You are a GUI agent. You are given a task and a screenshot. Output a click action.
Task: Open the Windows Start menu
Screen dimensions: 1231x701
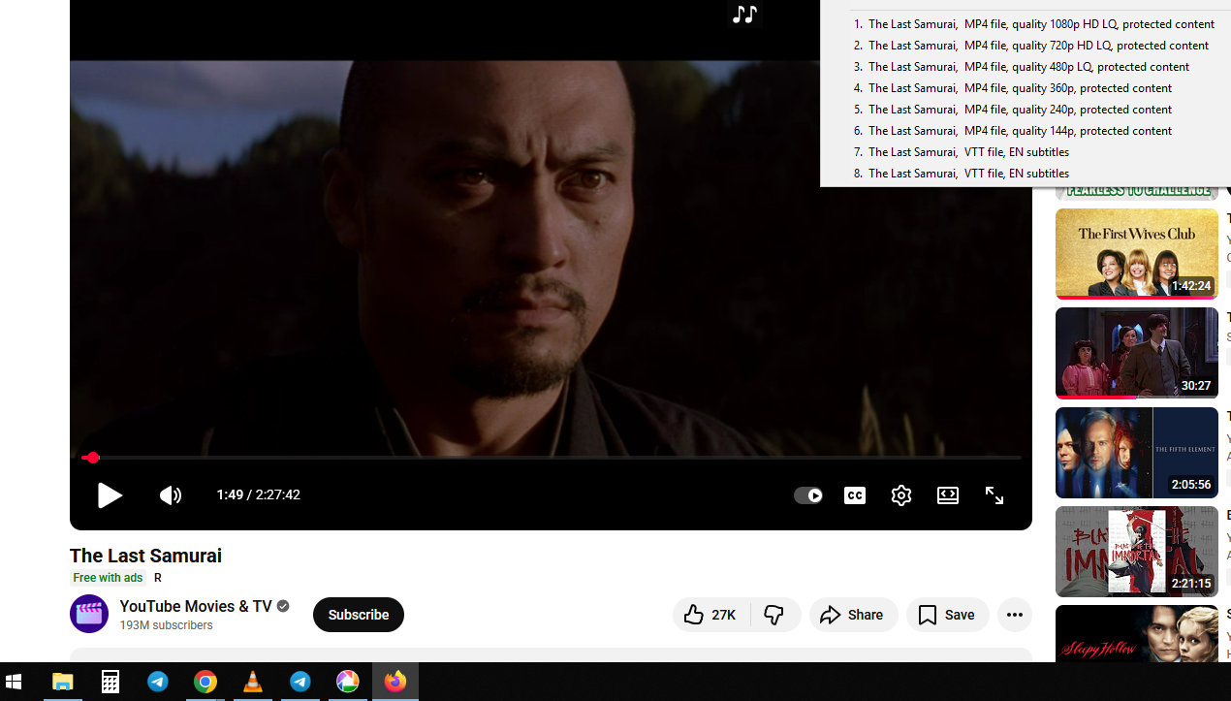[x=14, y=682]
